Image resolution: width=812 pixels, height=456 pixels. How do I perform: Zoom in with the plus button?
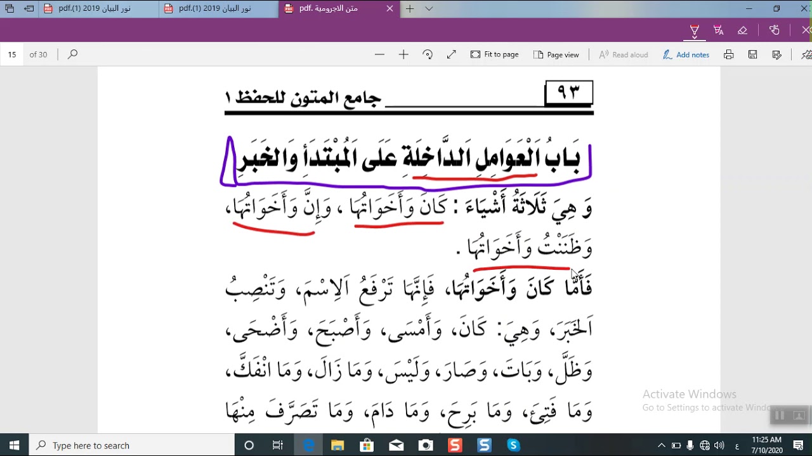click(x=403, y=54)
